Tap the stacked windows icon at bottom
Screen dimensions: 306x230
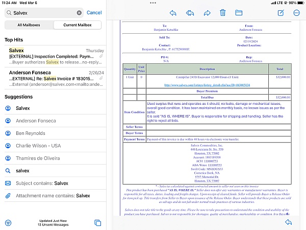click(x=98, y=223)
